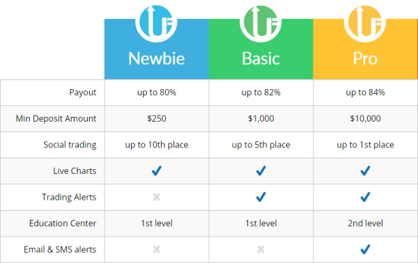Click the Email & SMS alerts cross under Basic
This screenshot has height=263, width=418.
261,249
